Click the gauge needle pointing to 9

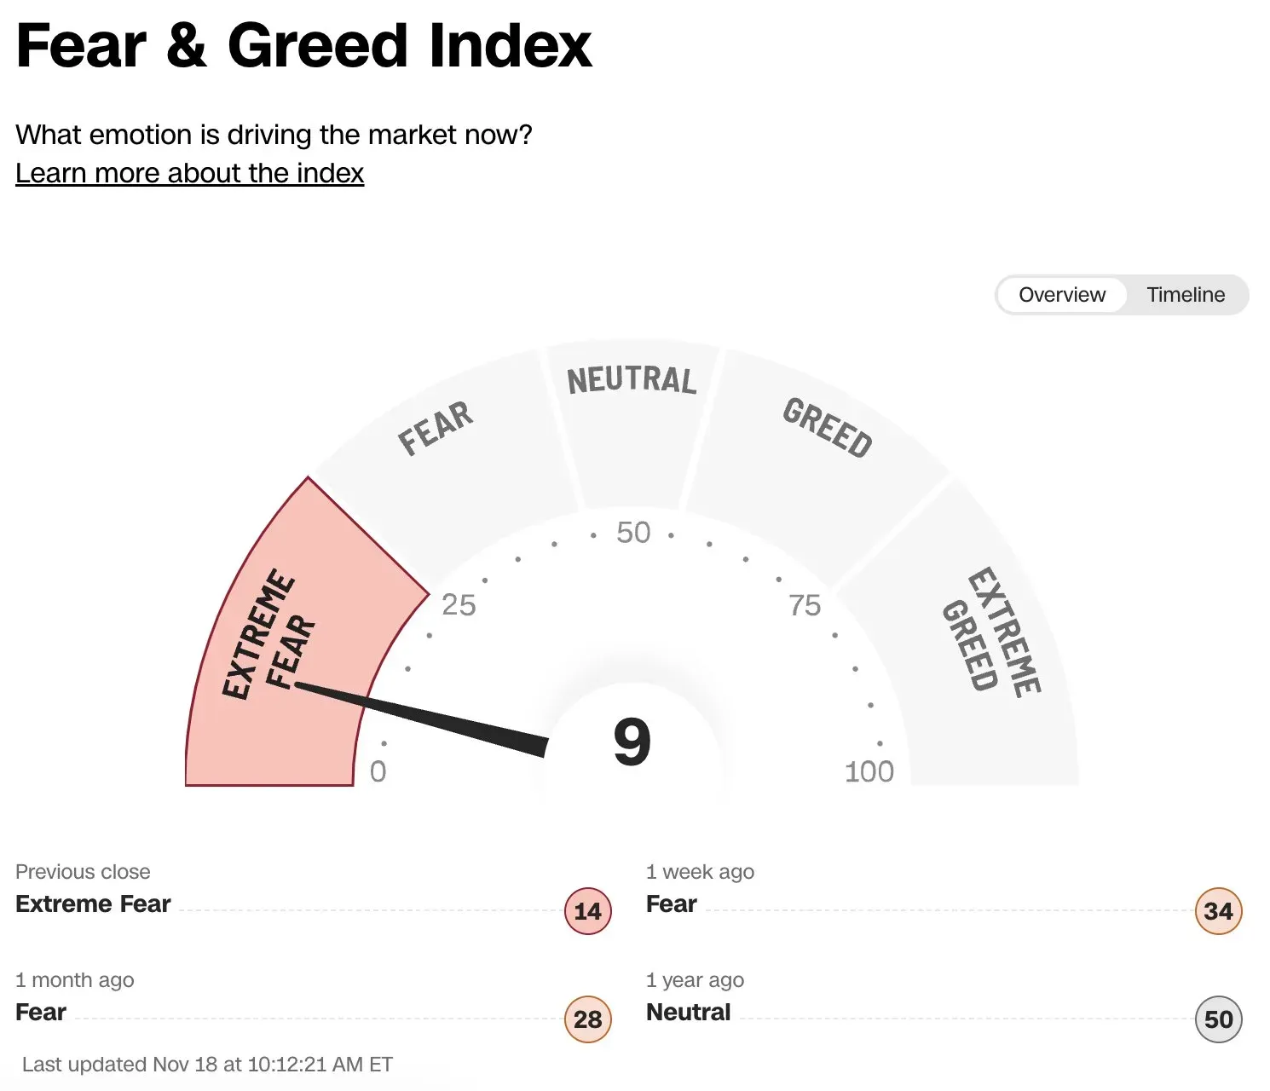coord(426,716)
